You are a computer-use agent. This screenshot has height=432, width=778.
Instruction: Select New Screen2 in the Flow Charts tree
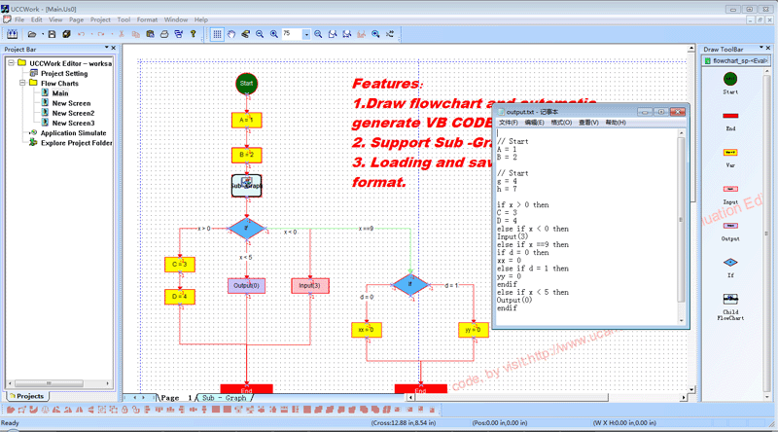point(73,113)
